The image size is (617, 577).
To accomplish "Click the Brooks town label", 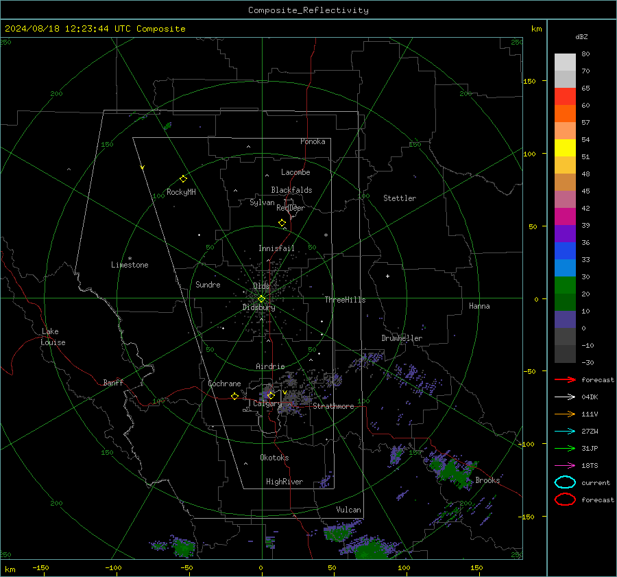I will (487, 480).
